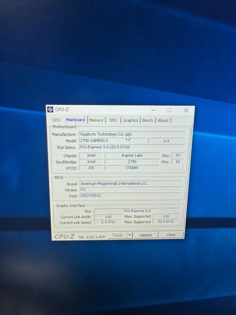Click the BIOS Version F2 field

pos(131,189)
